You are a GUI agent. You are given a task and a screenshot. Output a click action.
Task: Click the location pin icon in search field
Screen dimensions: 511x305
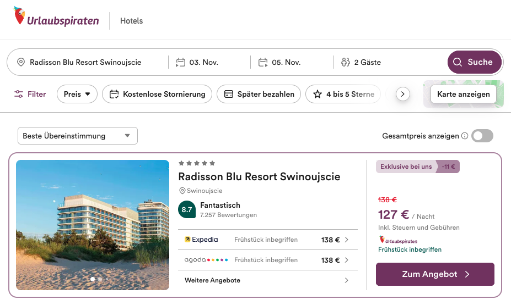point(21,62)
